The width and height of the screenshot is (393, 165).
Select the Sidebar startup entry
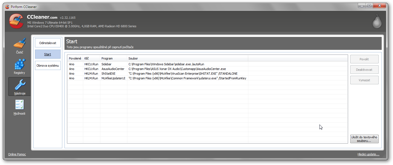[x=106, y=64]
